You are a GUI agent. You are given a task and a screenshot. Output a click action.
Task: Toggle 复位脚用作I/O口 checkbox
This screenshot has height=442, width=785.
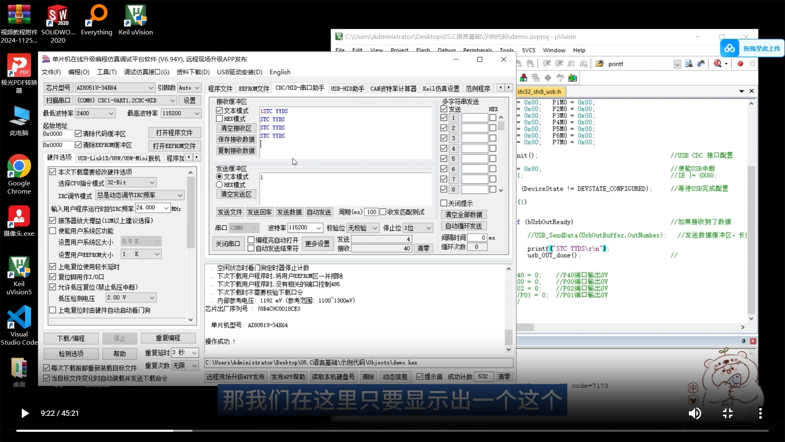[53, 277]
